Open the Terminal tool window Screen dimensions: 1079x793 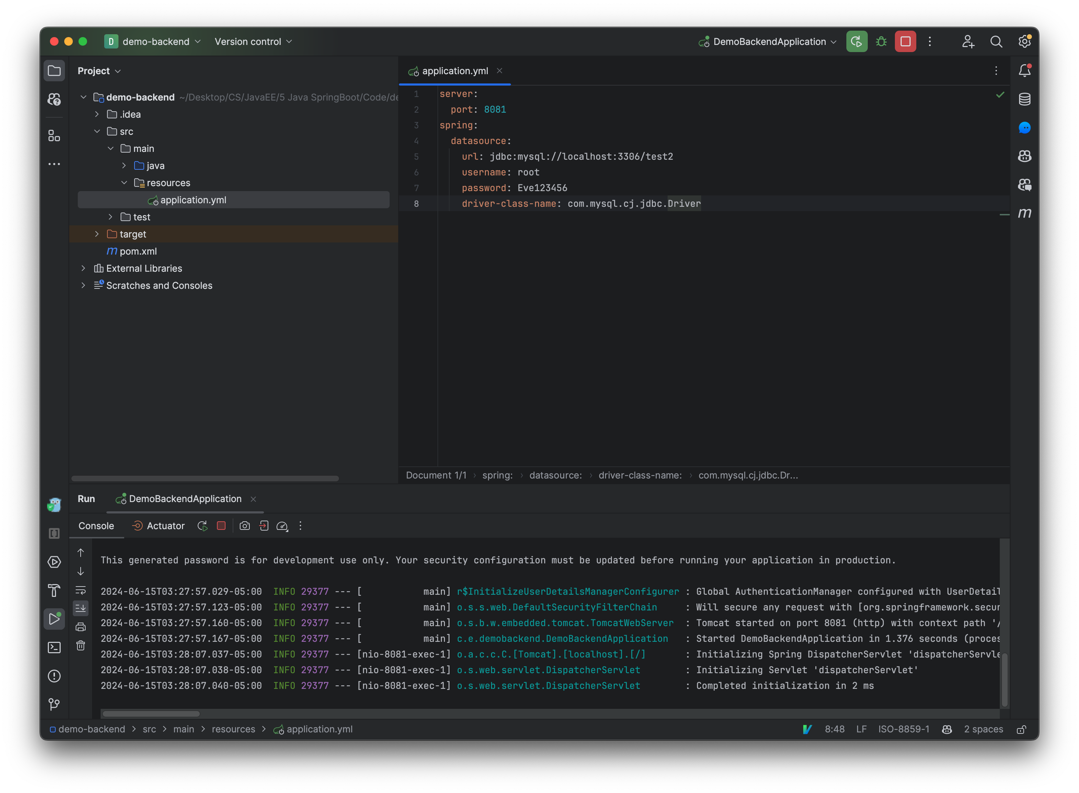coord(54,648)
